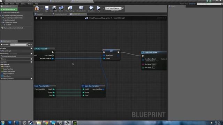Click FirstPersonCharacter in the breadcrumb
Viewport: 223px width, 125px height.
coord(100,18)
